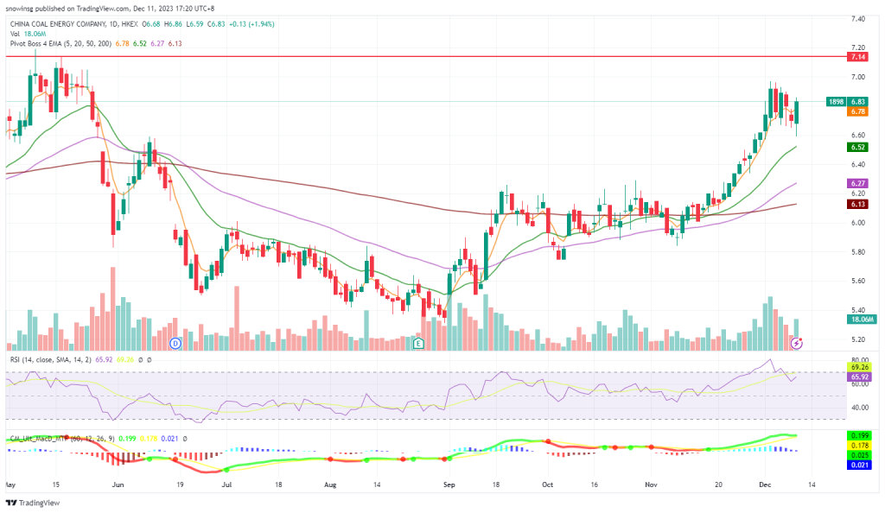Image resolution: width=885 pixels, height=513 pixels.
Task: Click the 5.20 price scale tick
Action: 858,339
